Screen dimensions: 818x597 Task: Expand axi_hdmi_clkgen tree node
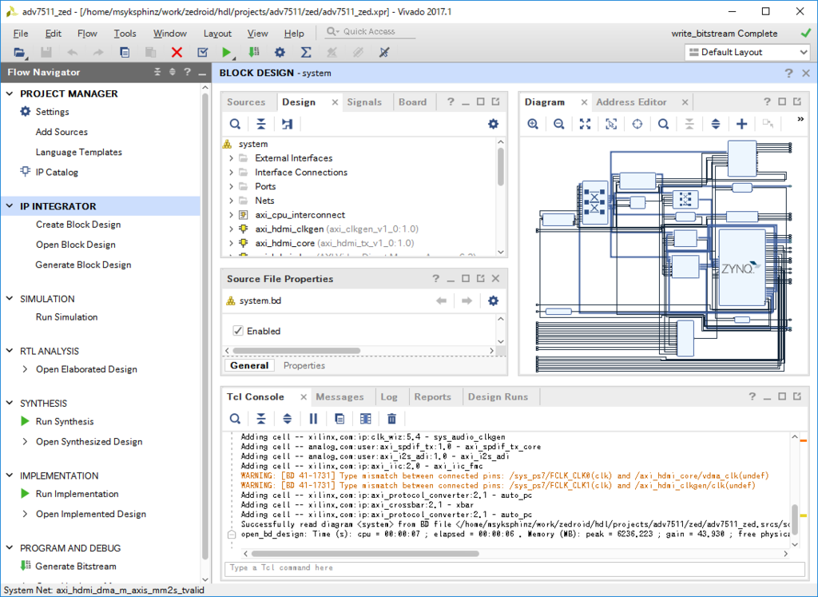click(x=231, y=229)
